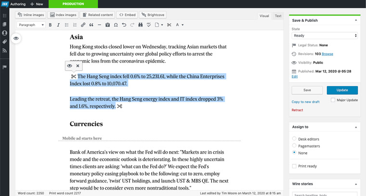Click the 'Word count: 2250' status text
The width and height of the screenshot is (366, 196).
tap(31, 193)
